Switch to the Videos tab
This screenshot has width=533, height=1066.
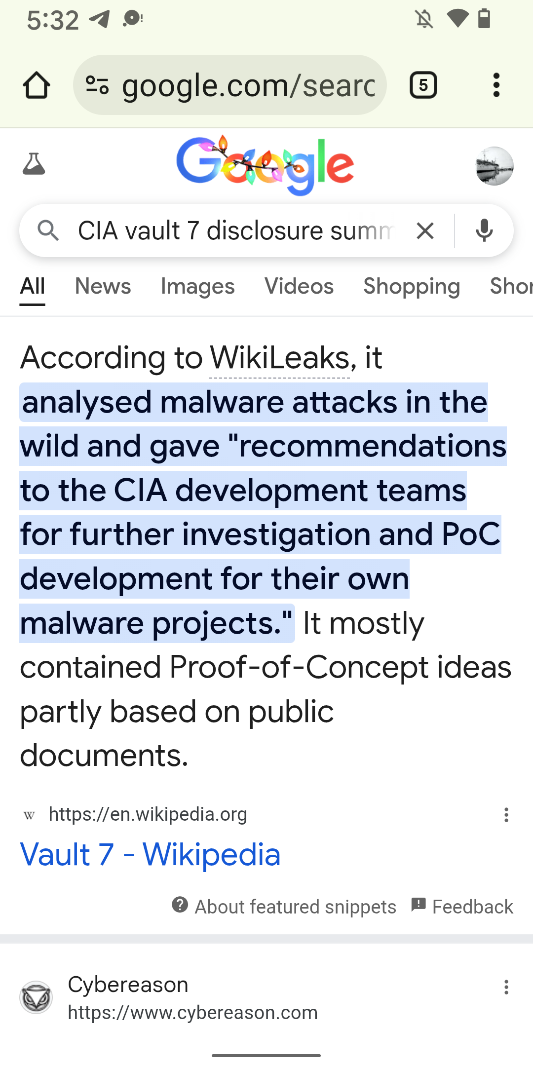tap(299, 286)
